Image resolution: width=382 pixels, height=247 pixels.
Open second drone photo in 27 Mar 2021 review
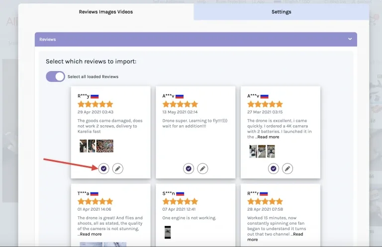[x=262, y=151]
